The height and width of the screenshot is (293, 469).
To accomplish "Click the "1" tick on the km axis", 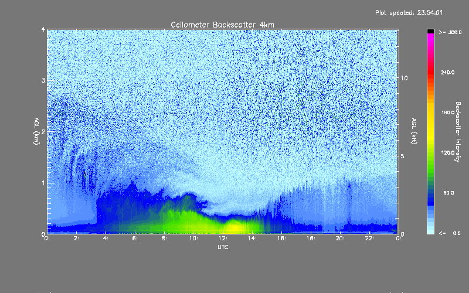I will [43, 183].
